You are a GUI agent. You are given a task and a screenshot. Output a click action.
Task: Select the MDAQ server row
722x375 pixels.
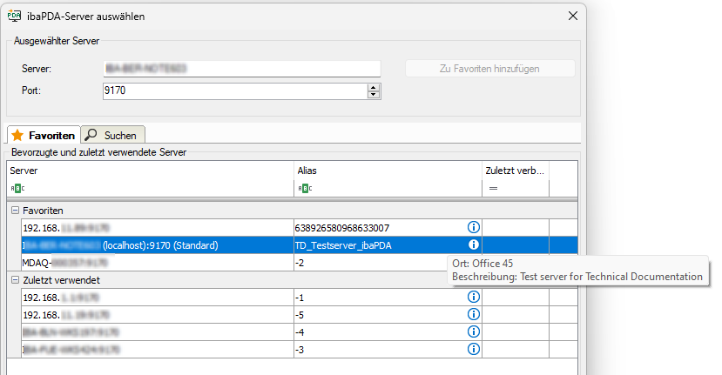click(157, 262)
